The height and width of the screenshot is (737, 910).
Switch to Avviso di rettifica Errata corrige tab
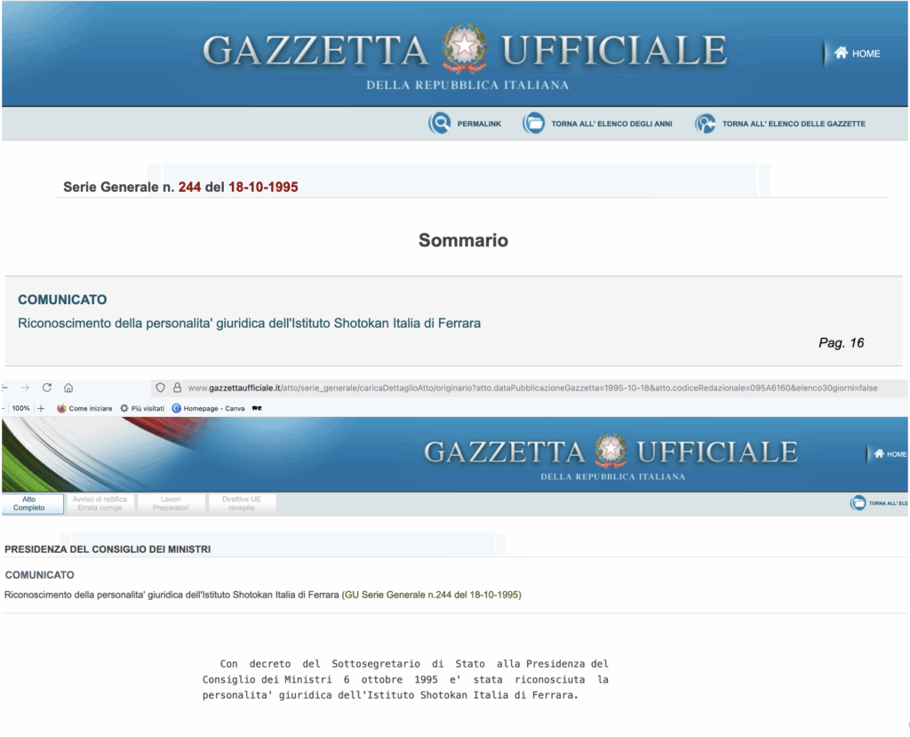100,503
